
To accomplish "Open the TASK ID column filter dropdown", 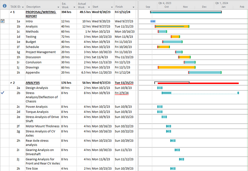I will (x=23, y=7).
